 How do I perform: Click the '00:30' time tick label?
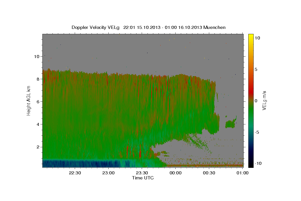209,173
